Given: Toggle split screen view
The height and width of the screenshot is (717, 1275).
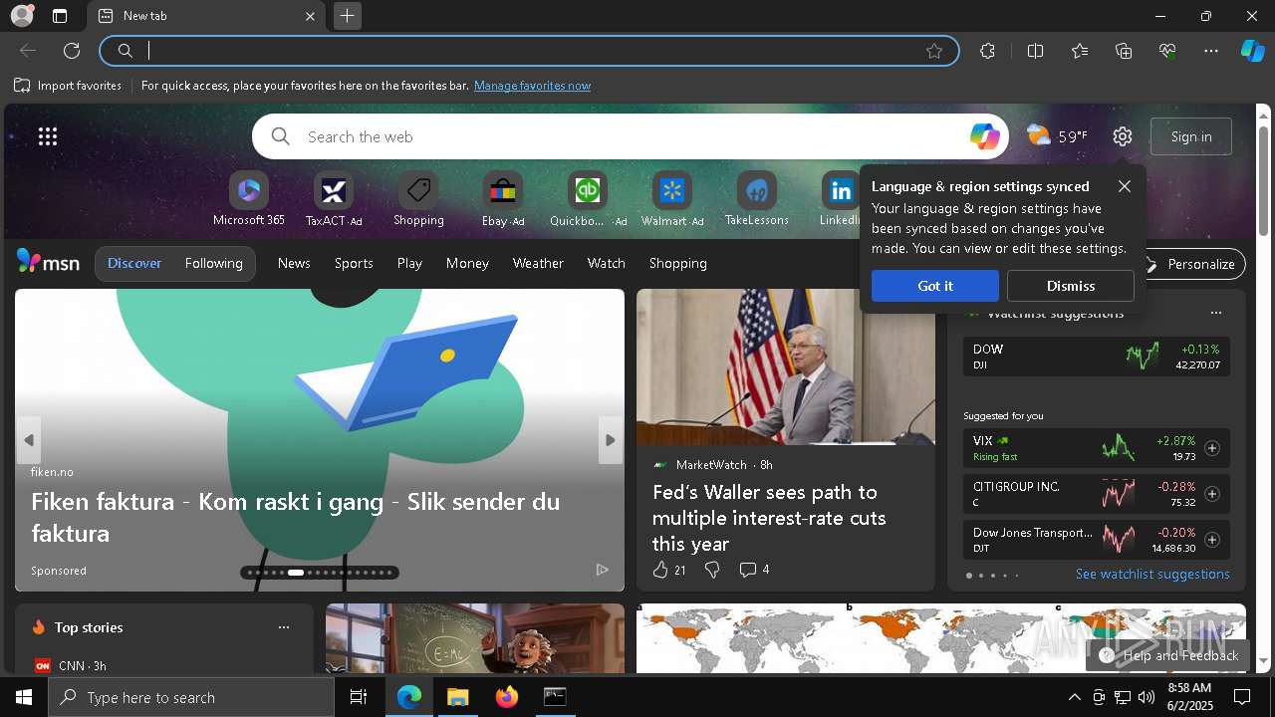Looking at the screenshot, I should click(1035, 51).
